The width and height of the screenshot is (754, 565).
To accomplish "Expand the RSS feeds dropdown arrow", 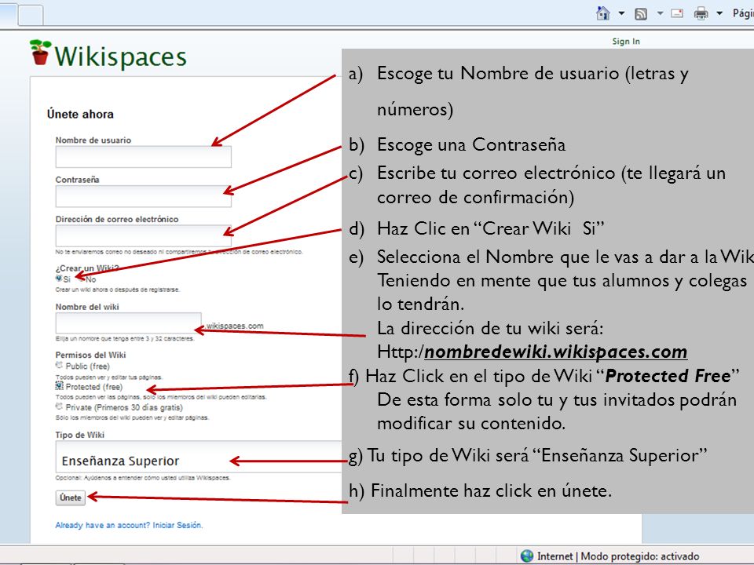I will (661, 13).
